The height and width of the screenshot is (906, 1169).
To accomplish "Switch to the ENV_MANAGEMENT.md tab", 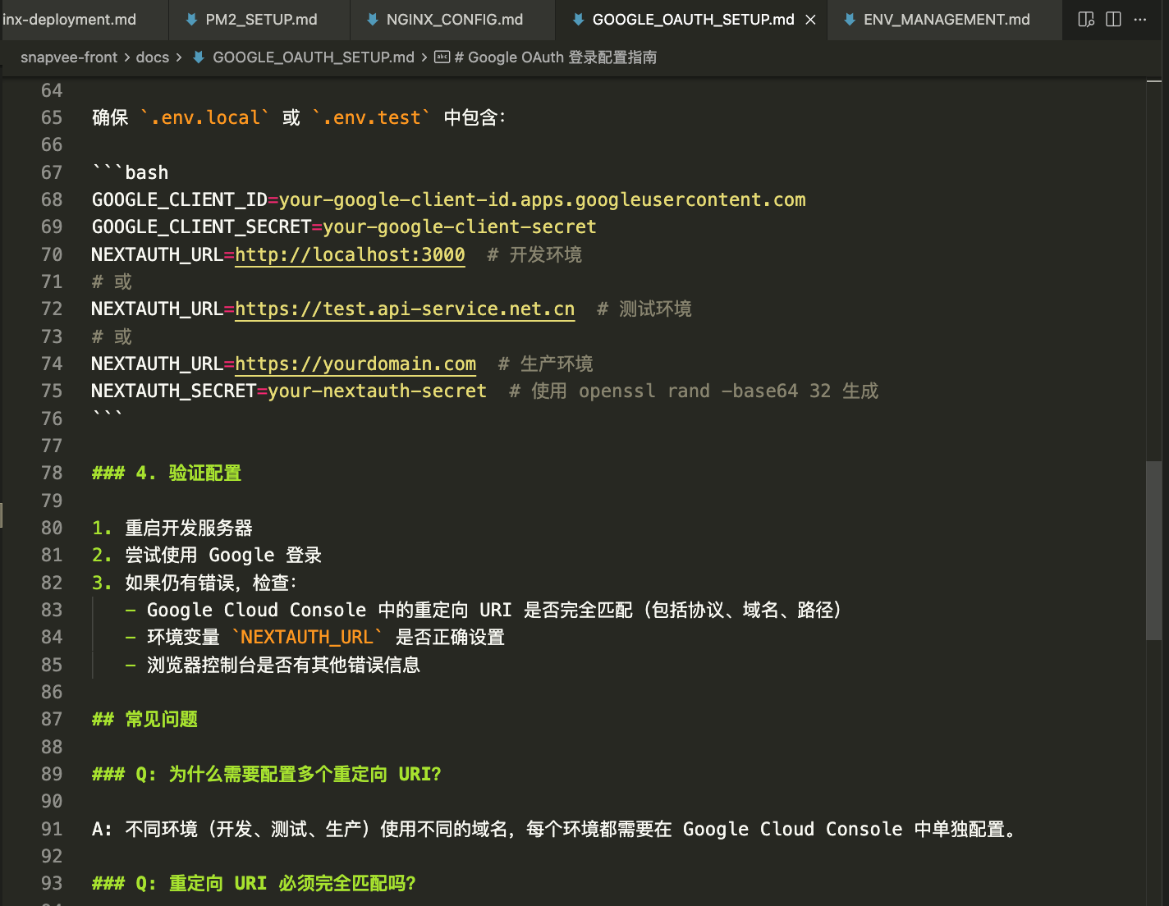I will pos(946,20).
